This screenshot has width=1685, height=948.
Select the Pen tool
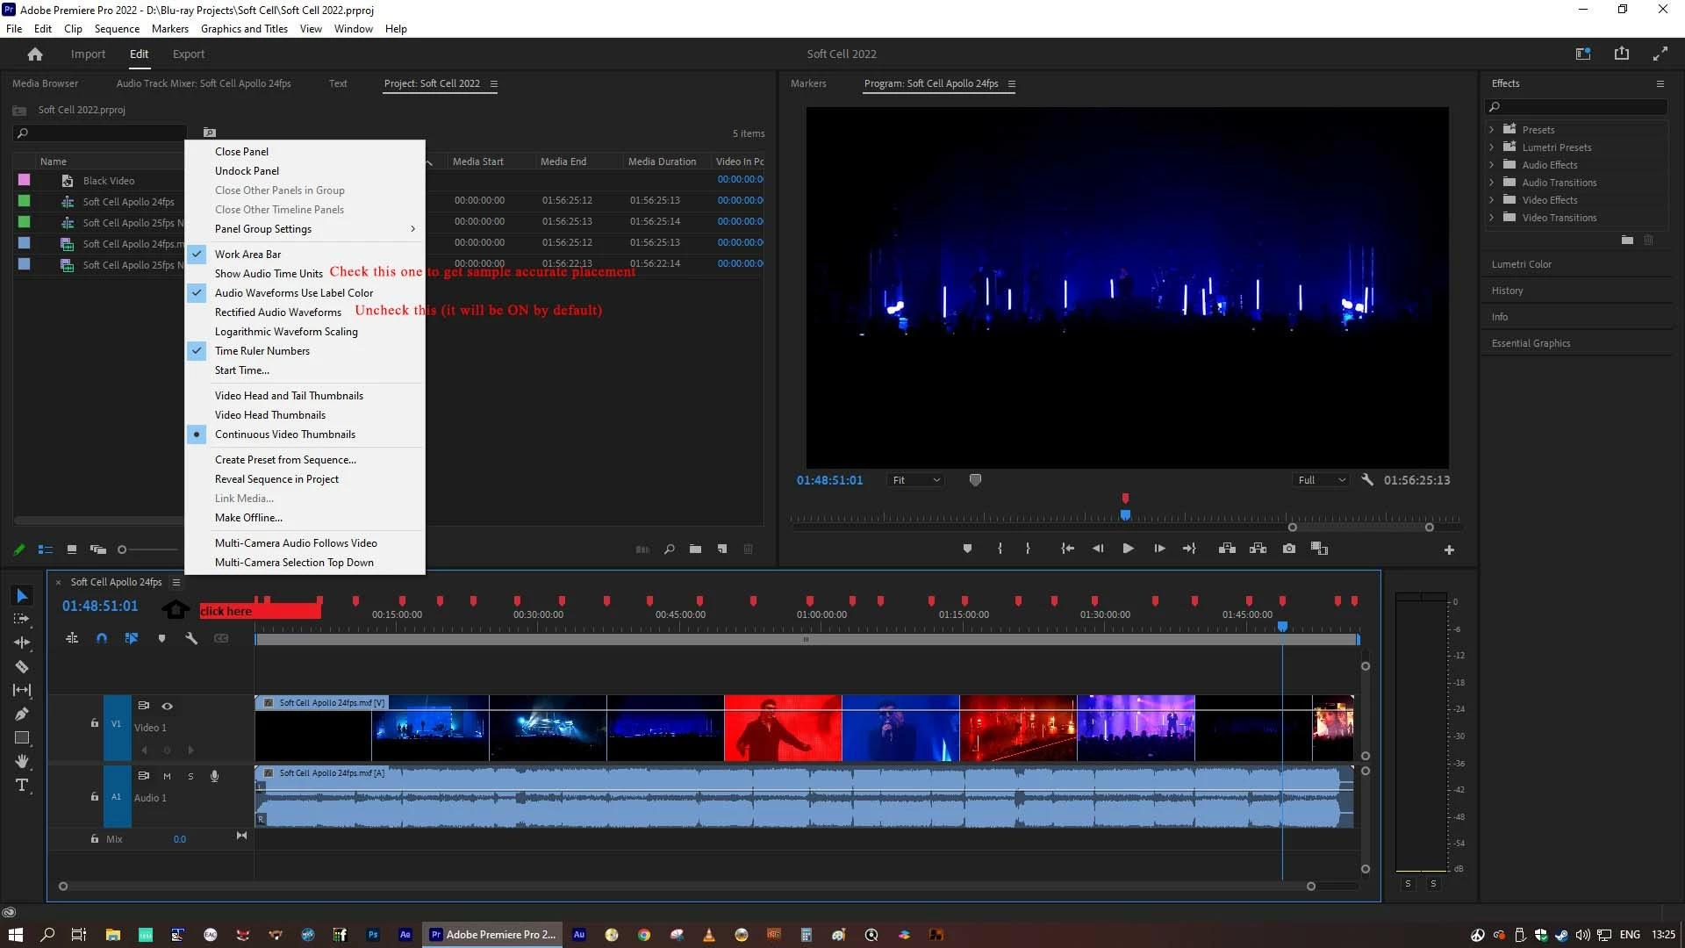point(22,714)
